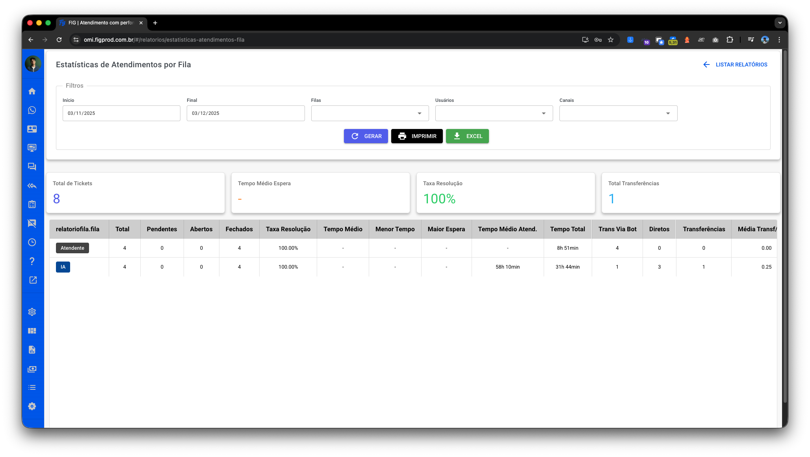Viewport: 810px width, 457px height.
Task: Open the help question mark icon
Action: 32,261
